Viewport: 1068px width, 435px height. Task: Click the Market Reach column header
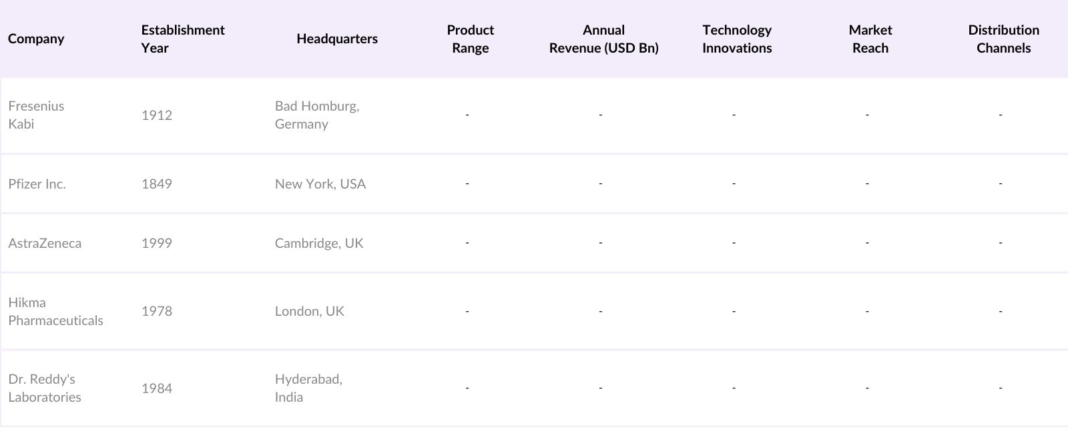pos(870,39)
